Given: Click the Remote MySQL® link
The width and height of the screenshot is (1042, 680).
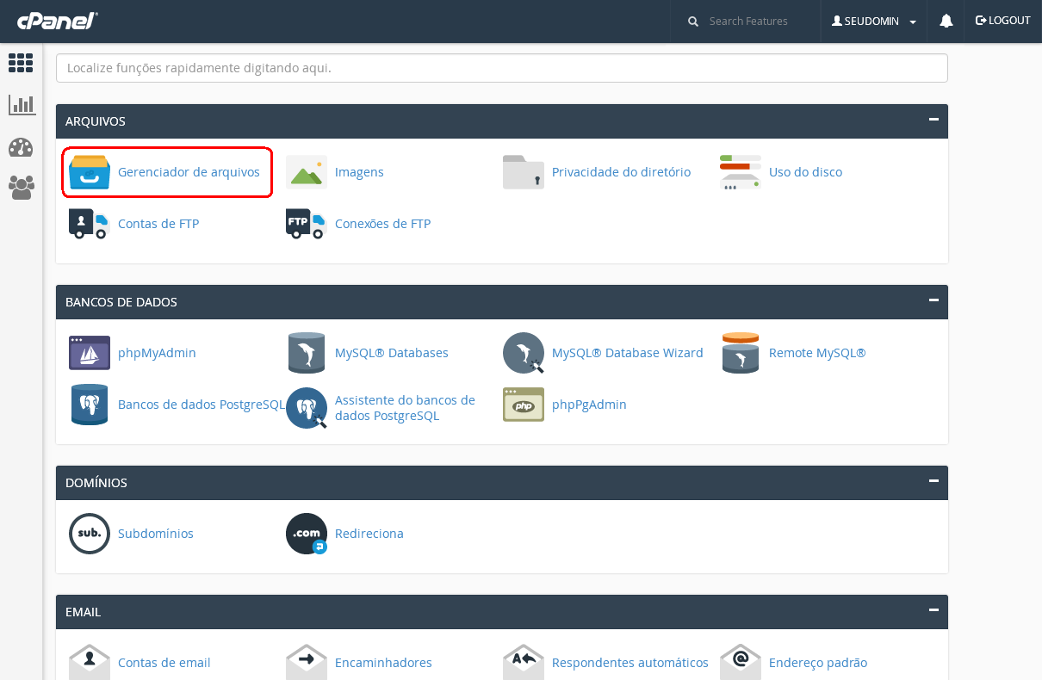Looking at the screenshot, I should tap(817, 353).
